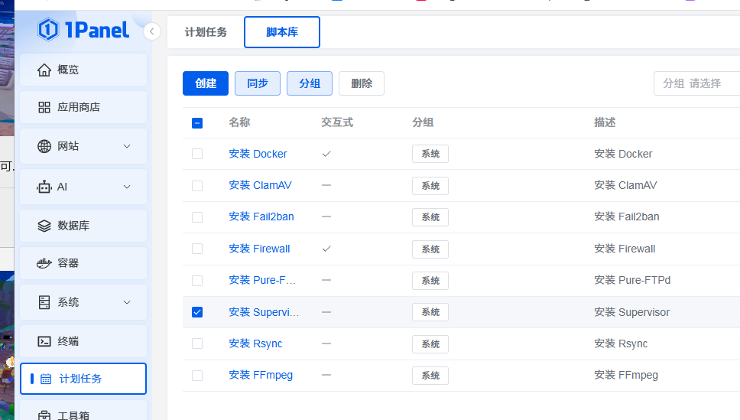Open the 终端 terminal icon

coord(44,341)
